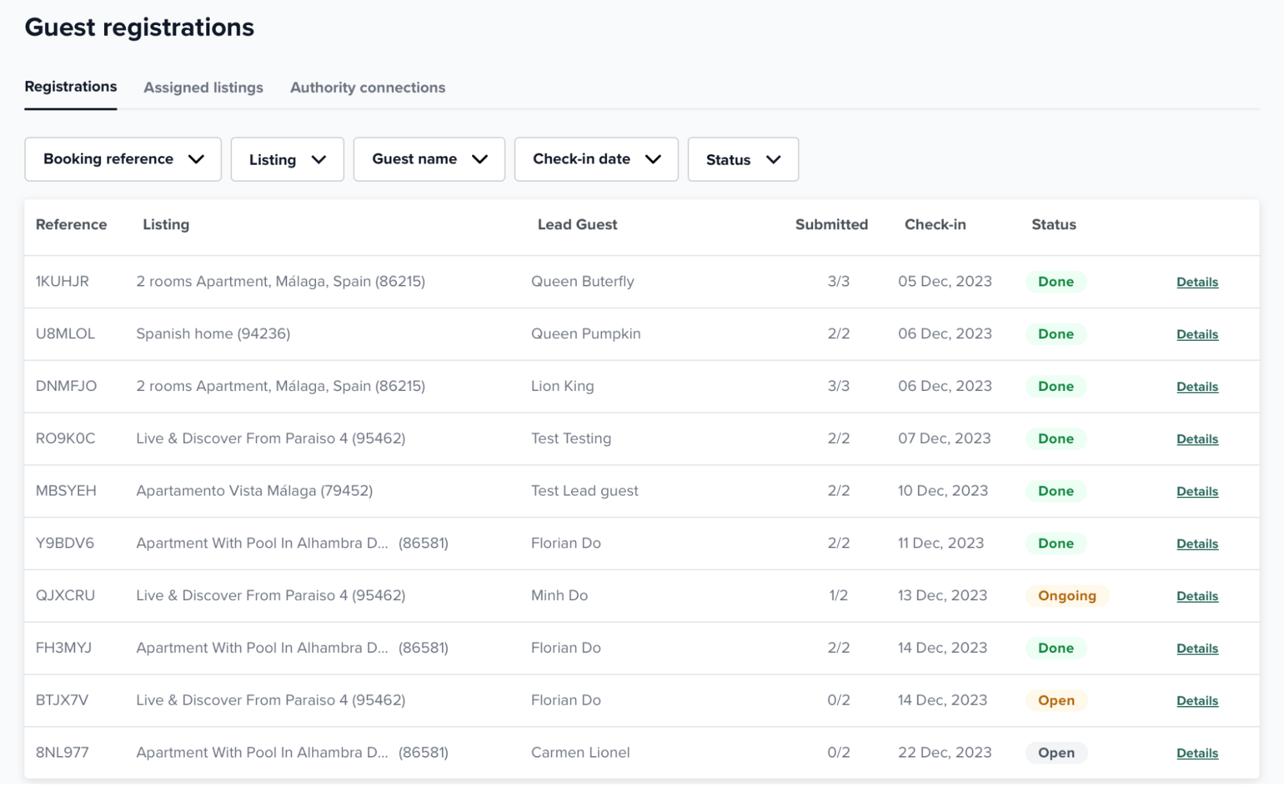Image resolution: width=1284 pixels, height=785 pixels.
Task: Expand the Listing filter dropdown
Action: point(287,159)
